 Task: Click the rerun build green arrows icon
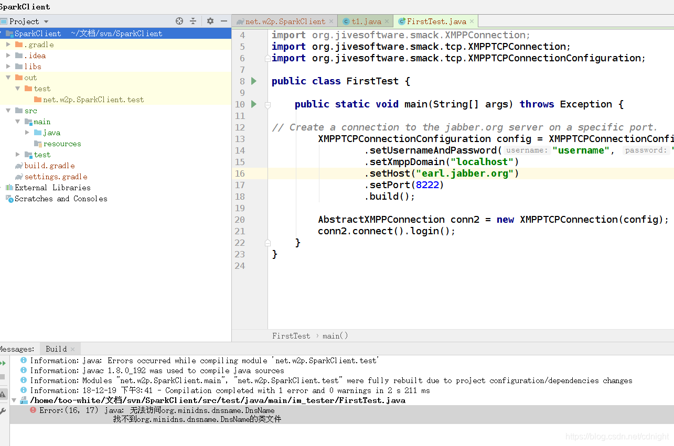(x=3, y=363)
